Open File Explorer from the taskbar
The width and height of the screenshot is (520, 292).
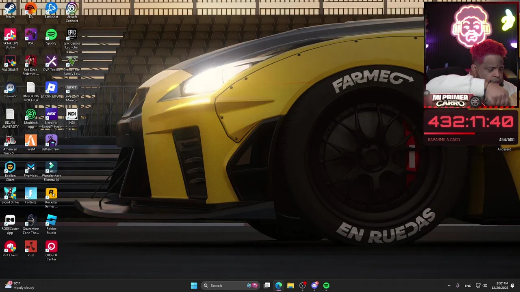(x=290, y=286)
